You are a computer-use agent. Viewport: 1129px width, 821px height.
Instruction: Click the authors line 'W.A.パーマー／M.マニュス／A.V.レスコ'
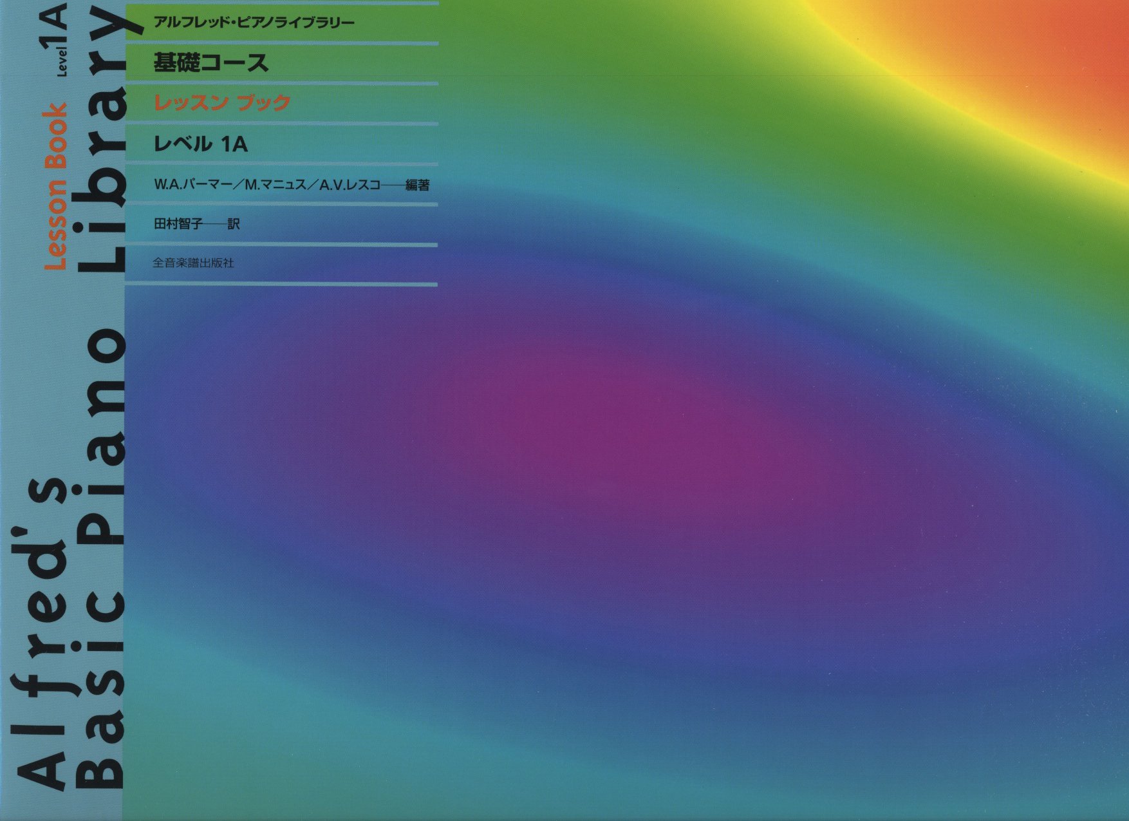(267, 185)
